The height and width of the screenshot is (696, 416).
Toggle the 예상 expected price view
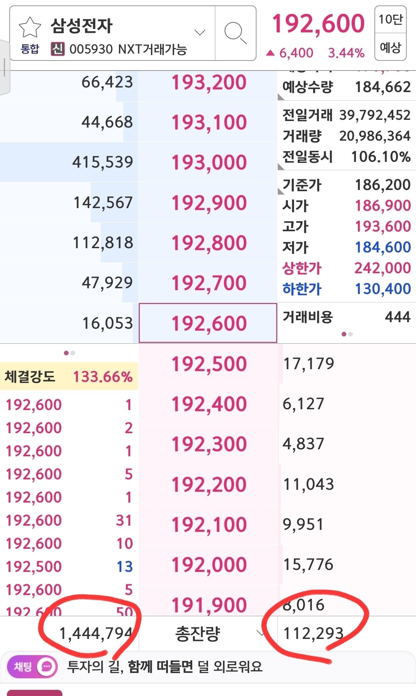390,47
